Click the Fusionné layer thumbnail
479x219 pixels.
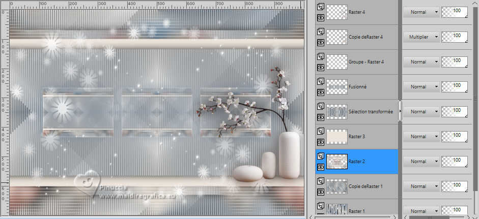pos(337,87)
